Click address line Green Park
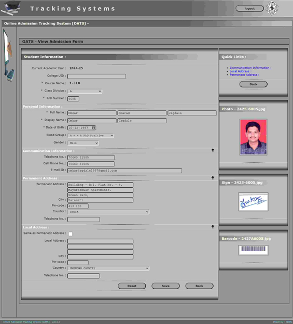The width and height of the screenshot is (293, 324). 100,195
